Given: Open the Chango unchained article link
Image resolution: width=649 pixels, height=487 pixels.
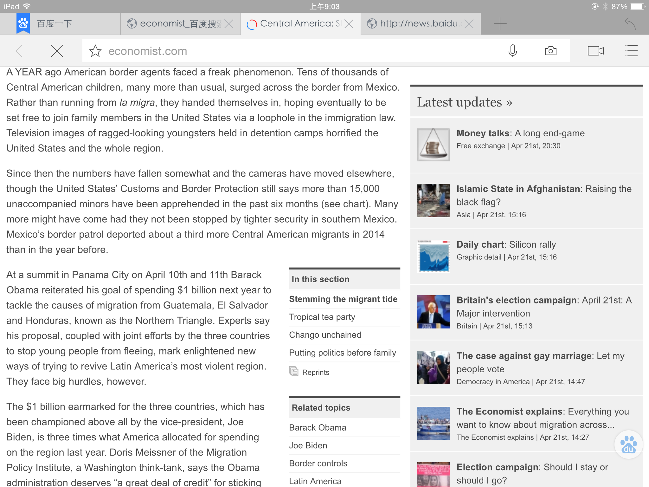Looking at the screenshot, I should pyautogui.click(x=325, y=335).
